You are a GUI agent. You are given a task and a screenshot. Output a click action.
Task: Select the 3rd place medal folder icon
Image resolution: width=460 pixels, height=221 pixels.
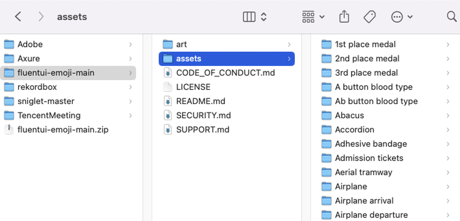coord(327,73)
